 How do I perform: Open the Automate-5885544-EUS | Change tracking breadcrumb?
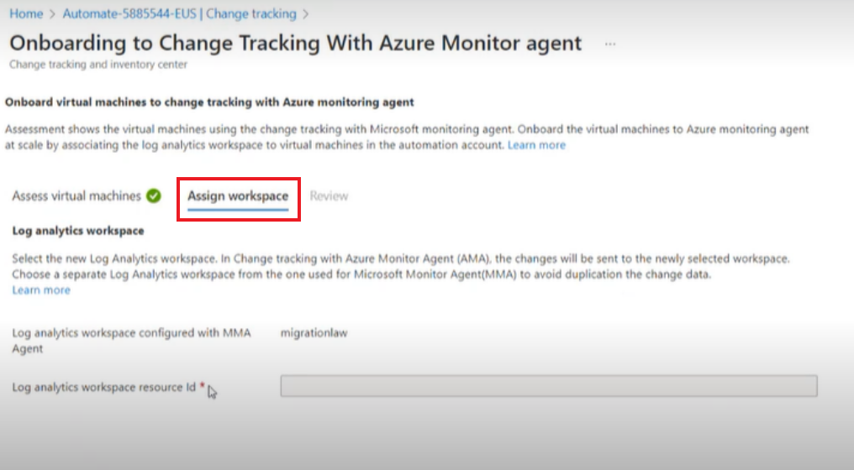(x=179, y=14)
